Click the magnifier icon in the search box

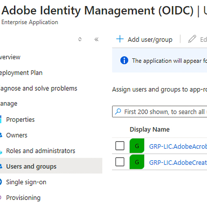(118, 111)
